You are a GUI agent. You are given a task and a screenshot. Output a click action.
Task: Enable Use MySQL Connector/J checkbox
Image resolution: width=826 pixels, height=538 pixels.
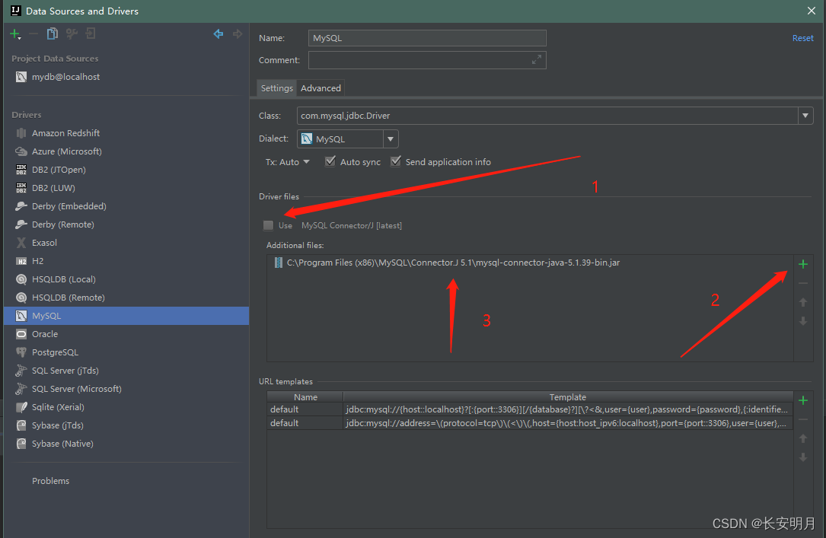coord(269,226)
